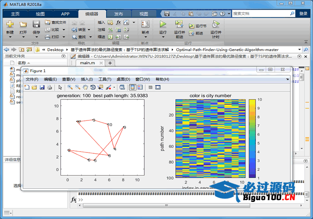Click the New (新建) file icon
This screenshot has width=313, height=219.
pos(10,24)
